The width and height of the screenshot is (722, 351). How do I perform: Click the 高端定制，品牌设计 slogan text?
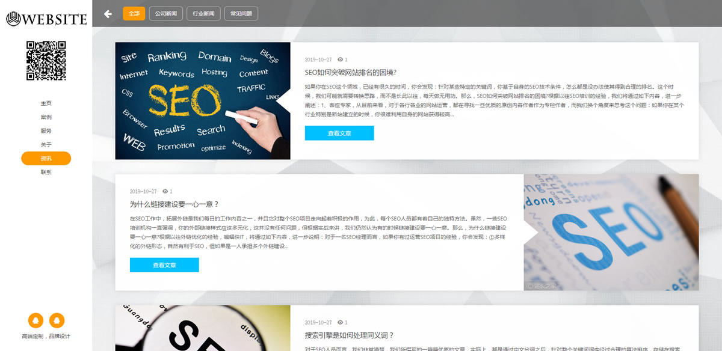(x=46, y=337)
